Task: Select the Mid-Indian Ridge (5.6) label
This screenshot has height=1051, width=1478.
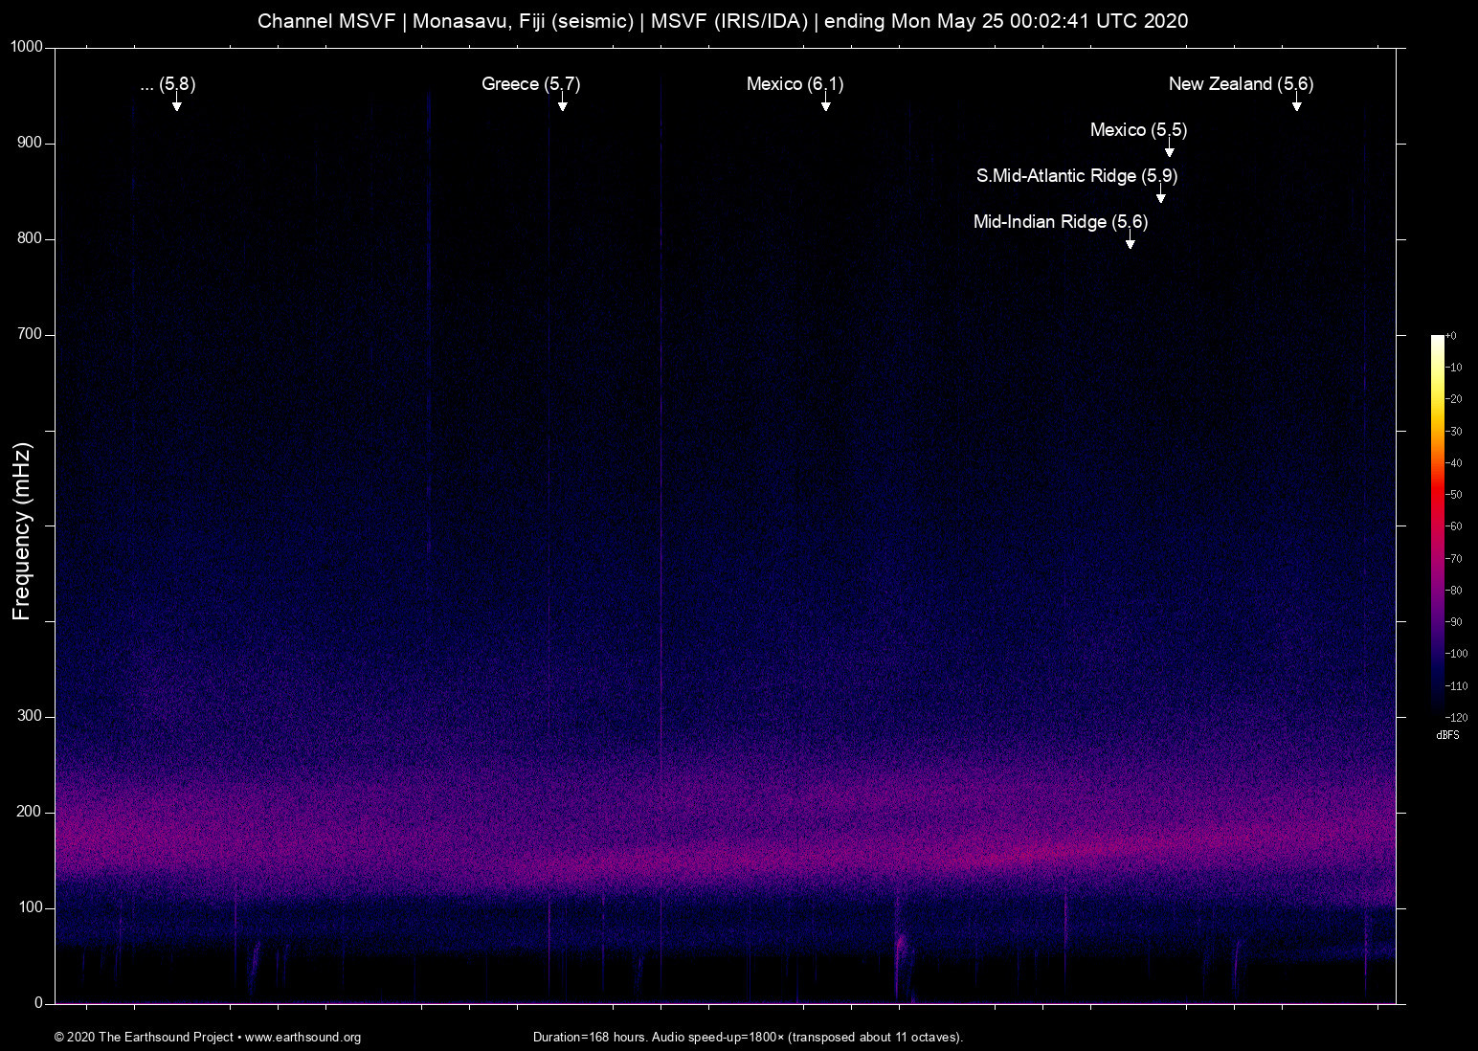Action: point(1061,222)
